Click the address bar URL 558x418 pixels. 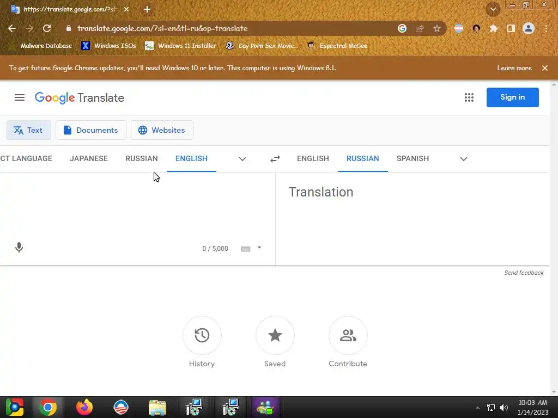[x=162, y=28]
